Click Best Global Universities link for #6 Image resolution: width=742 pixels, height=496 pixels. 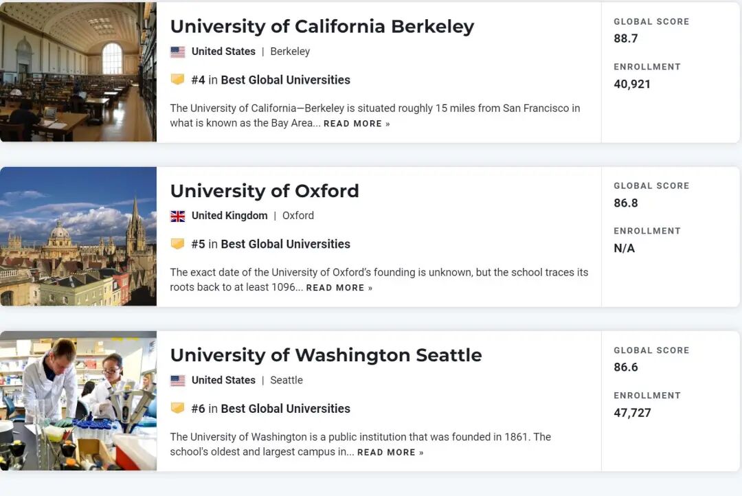[x=285, y=408]
